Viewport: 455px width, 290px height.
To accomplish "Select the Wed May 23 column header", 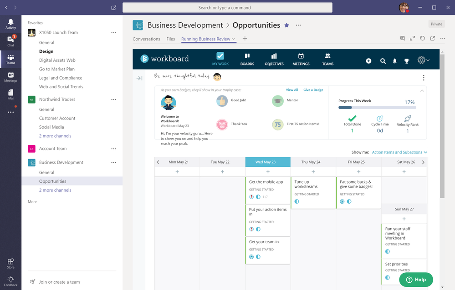I will coord(268,162).
